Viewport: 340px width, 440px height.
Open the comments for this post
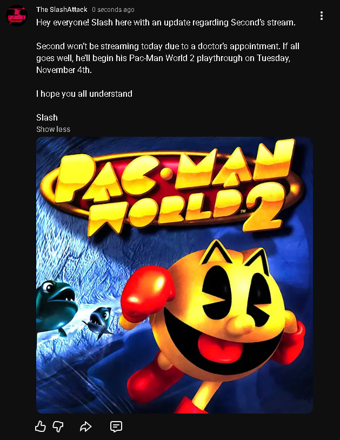point(116,426)
